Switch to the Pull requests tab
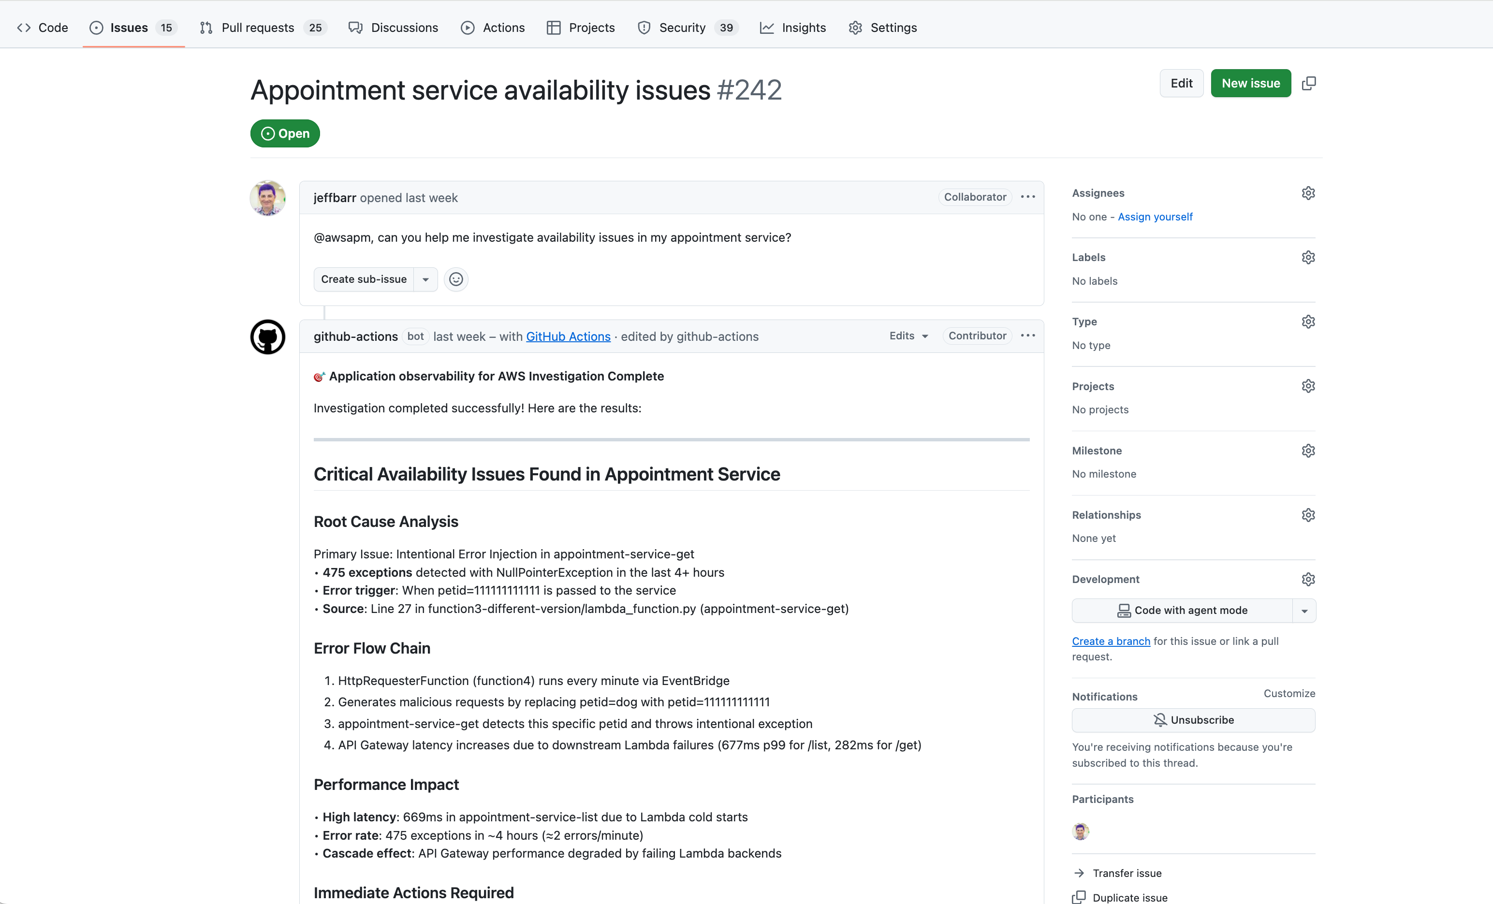Image resolution: width=1493 pixels, height=904 pixels. 263,27
